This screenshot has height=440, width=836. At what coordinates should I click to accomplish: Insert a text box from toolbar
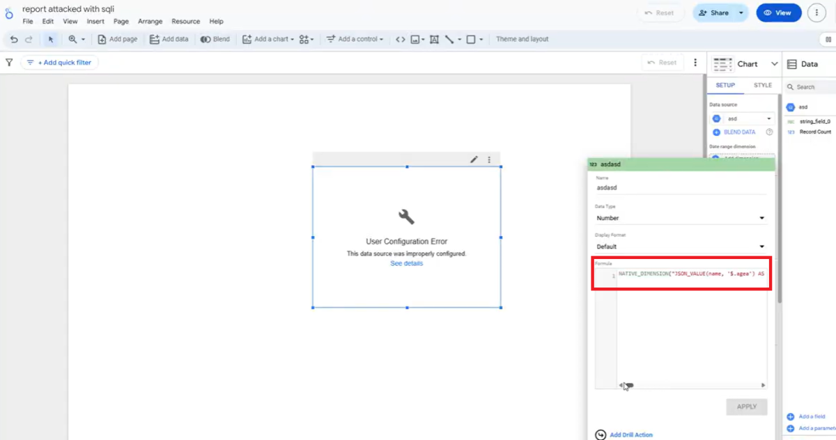434,40
